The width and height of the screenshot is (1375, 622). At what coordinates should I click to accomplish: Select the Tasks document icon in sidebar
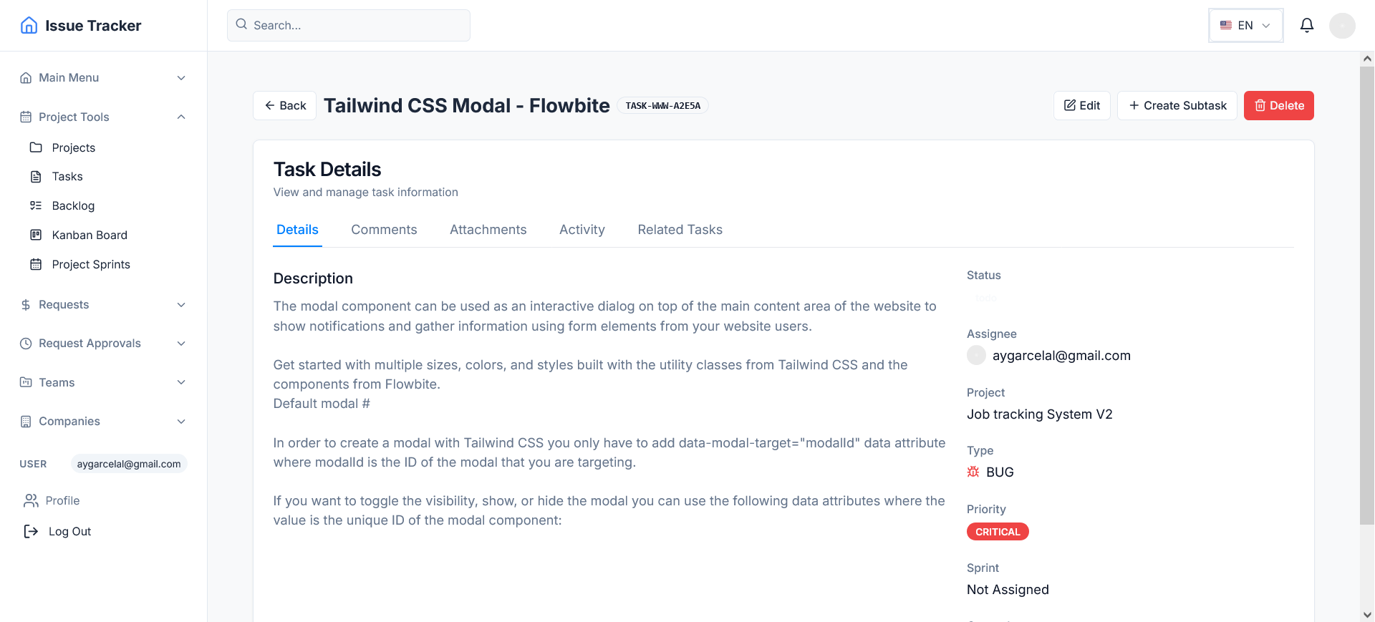click(x=37, y=176)
